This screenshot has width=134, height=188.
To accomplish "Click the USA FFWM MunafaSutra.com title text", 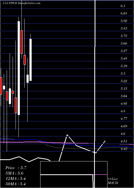I will 21,3.
